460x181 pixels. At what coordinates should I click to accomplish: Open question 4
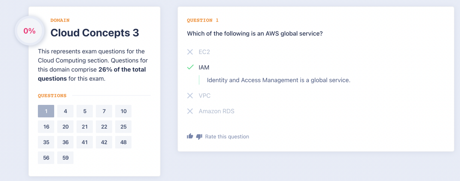66,111
